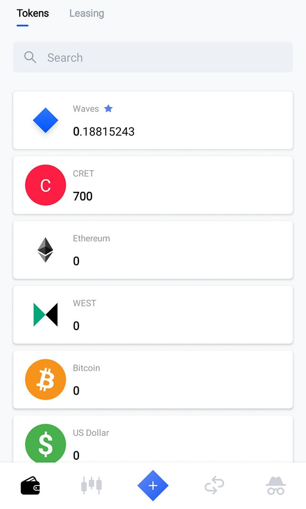Switch to the Leasing tab
The width and height of the screenshot is (306, 509).
86,13
